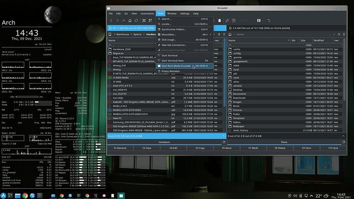
Task: Select Hardware_2020 folder in left panel
Action: (x=122, y=49)
